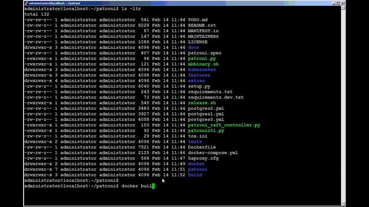Image resolution: width=369 pixels, height=207 pixels.
Task: Click the file name README.rst
Action: click(x=202, y=25)
